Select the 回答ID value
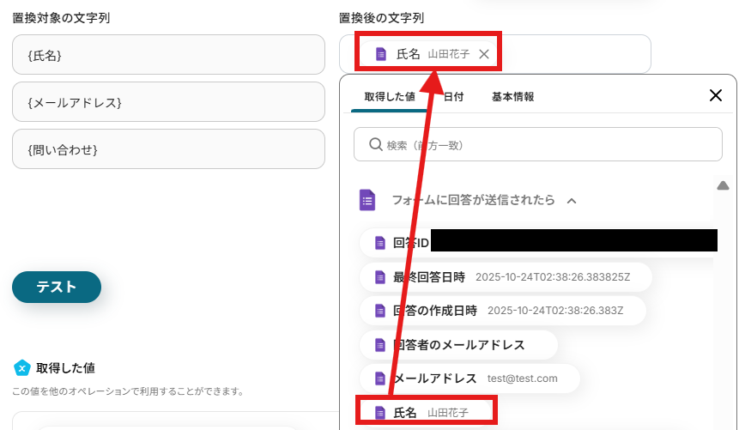 [538, 243]
